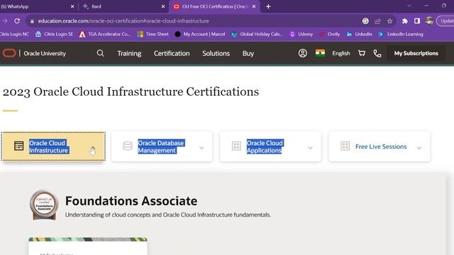This screenshot has height=255, width=454.
Task: Open the Udemy bookmark
Action: click(301, 34)
